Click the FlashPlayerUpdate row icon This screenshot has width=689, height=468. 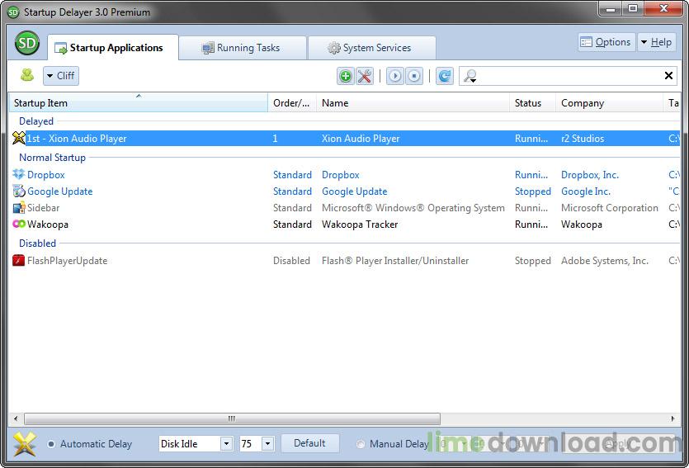19,261
